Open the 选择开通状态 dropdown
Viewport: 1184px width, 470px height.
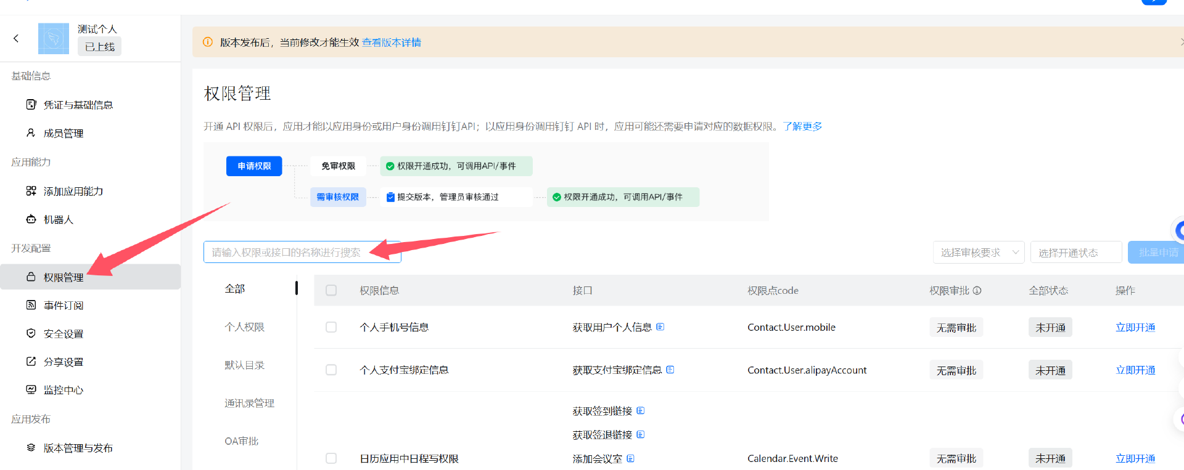pyautogui.click(x=1076, y=253)
